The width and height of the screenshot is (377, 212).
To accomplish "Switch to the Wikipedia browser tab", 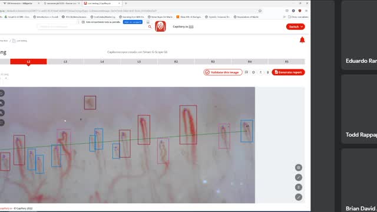I will point(21,4).
